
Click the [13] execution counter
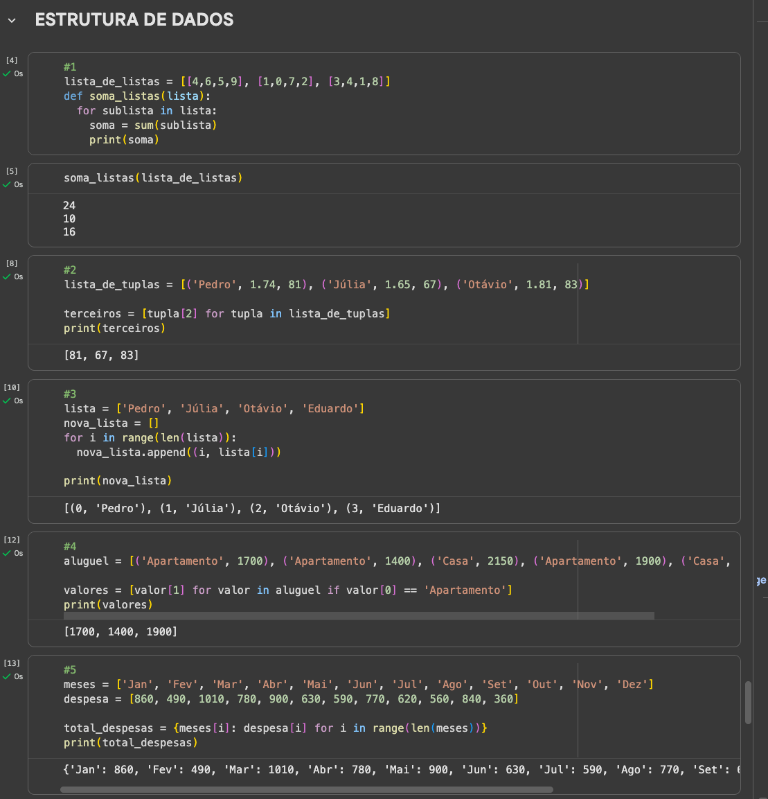tap(12, 663)
